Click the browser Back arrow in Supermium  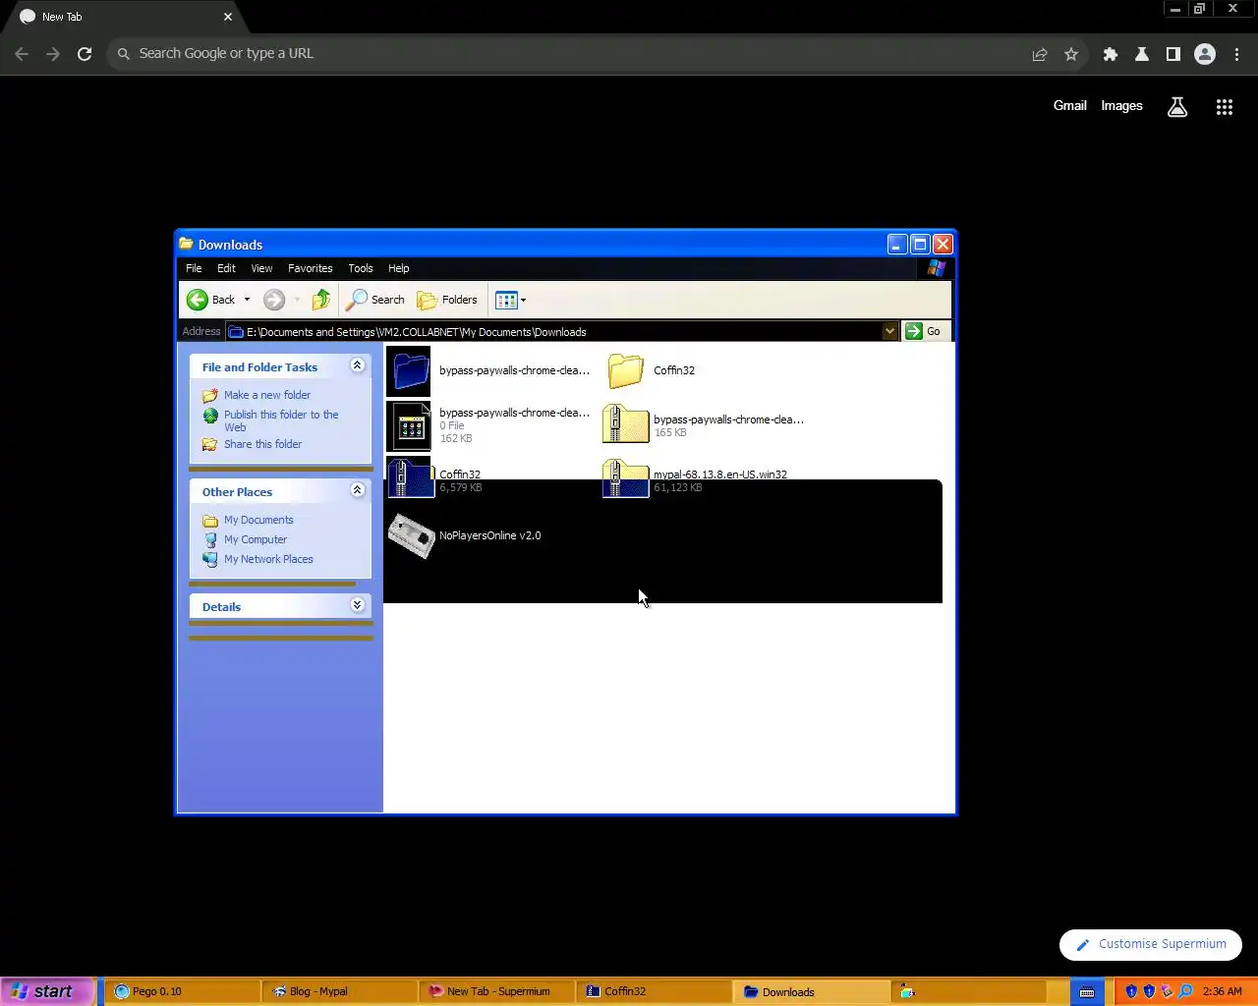(22, 54)
